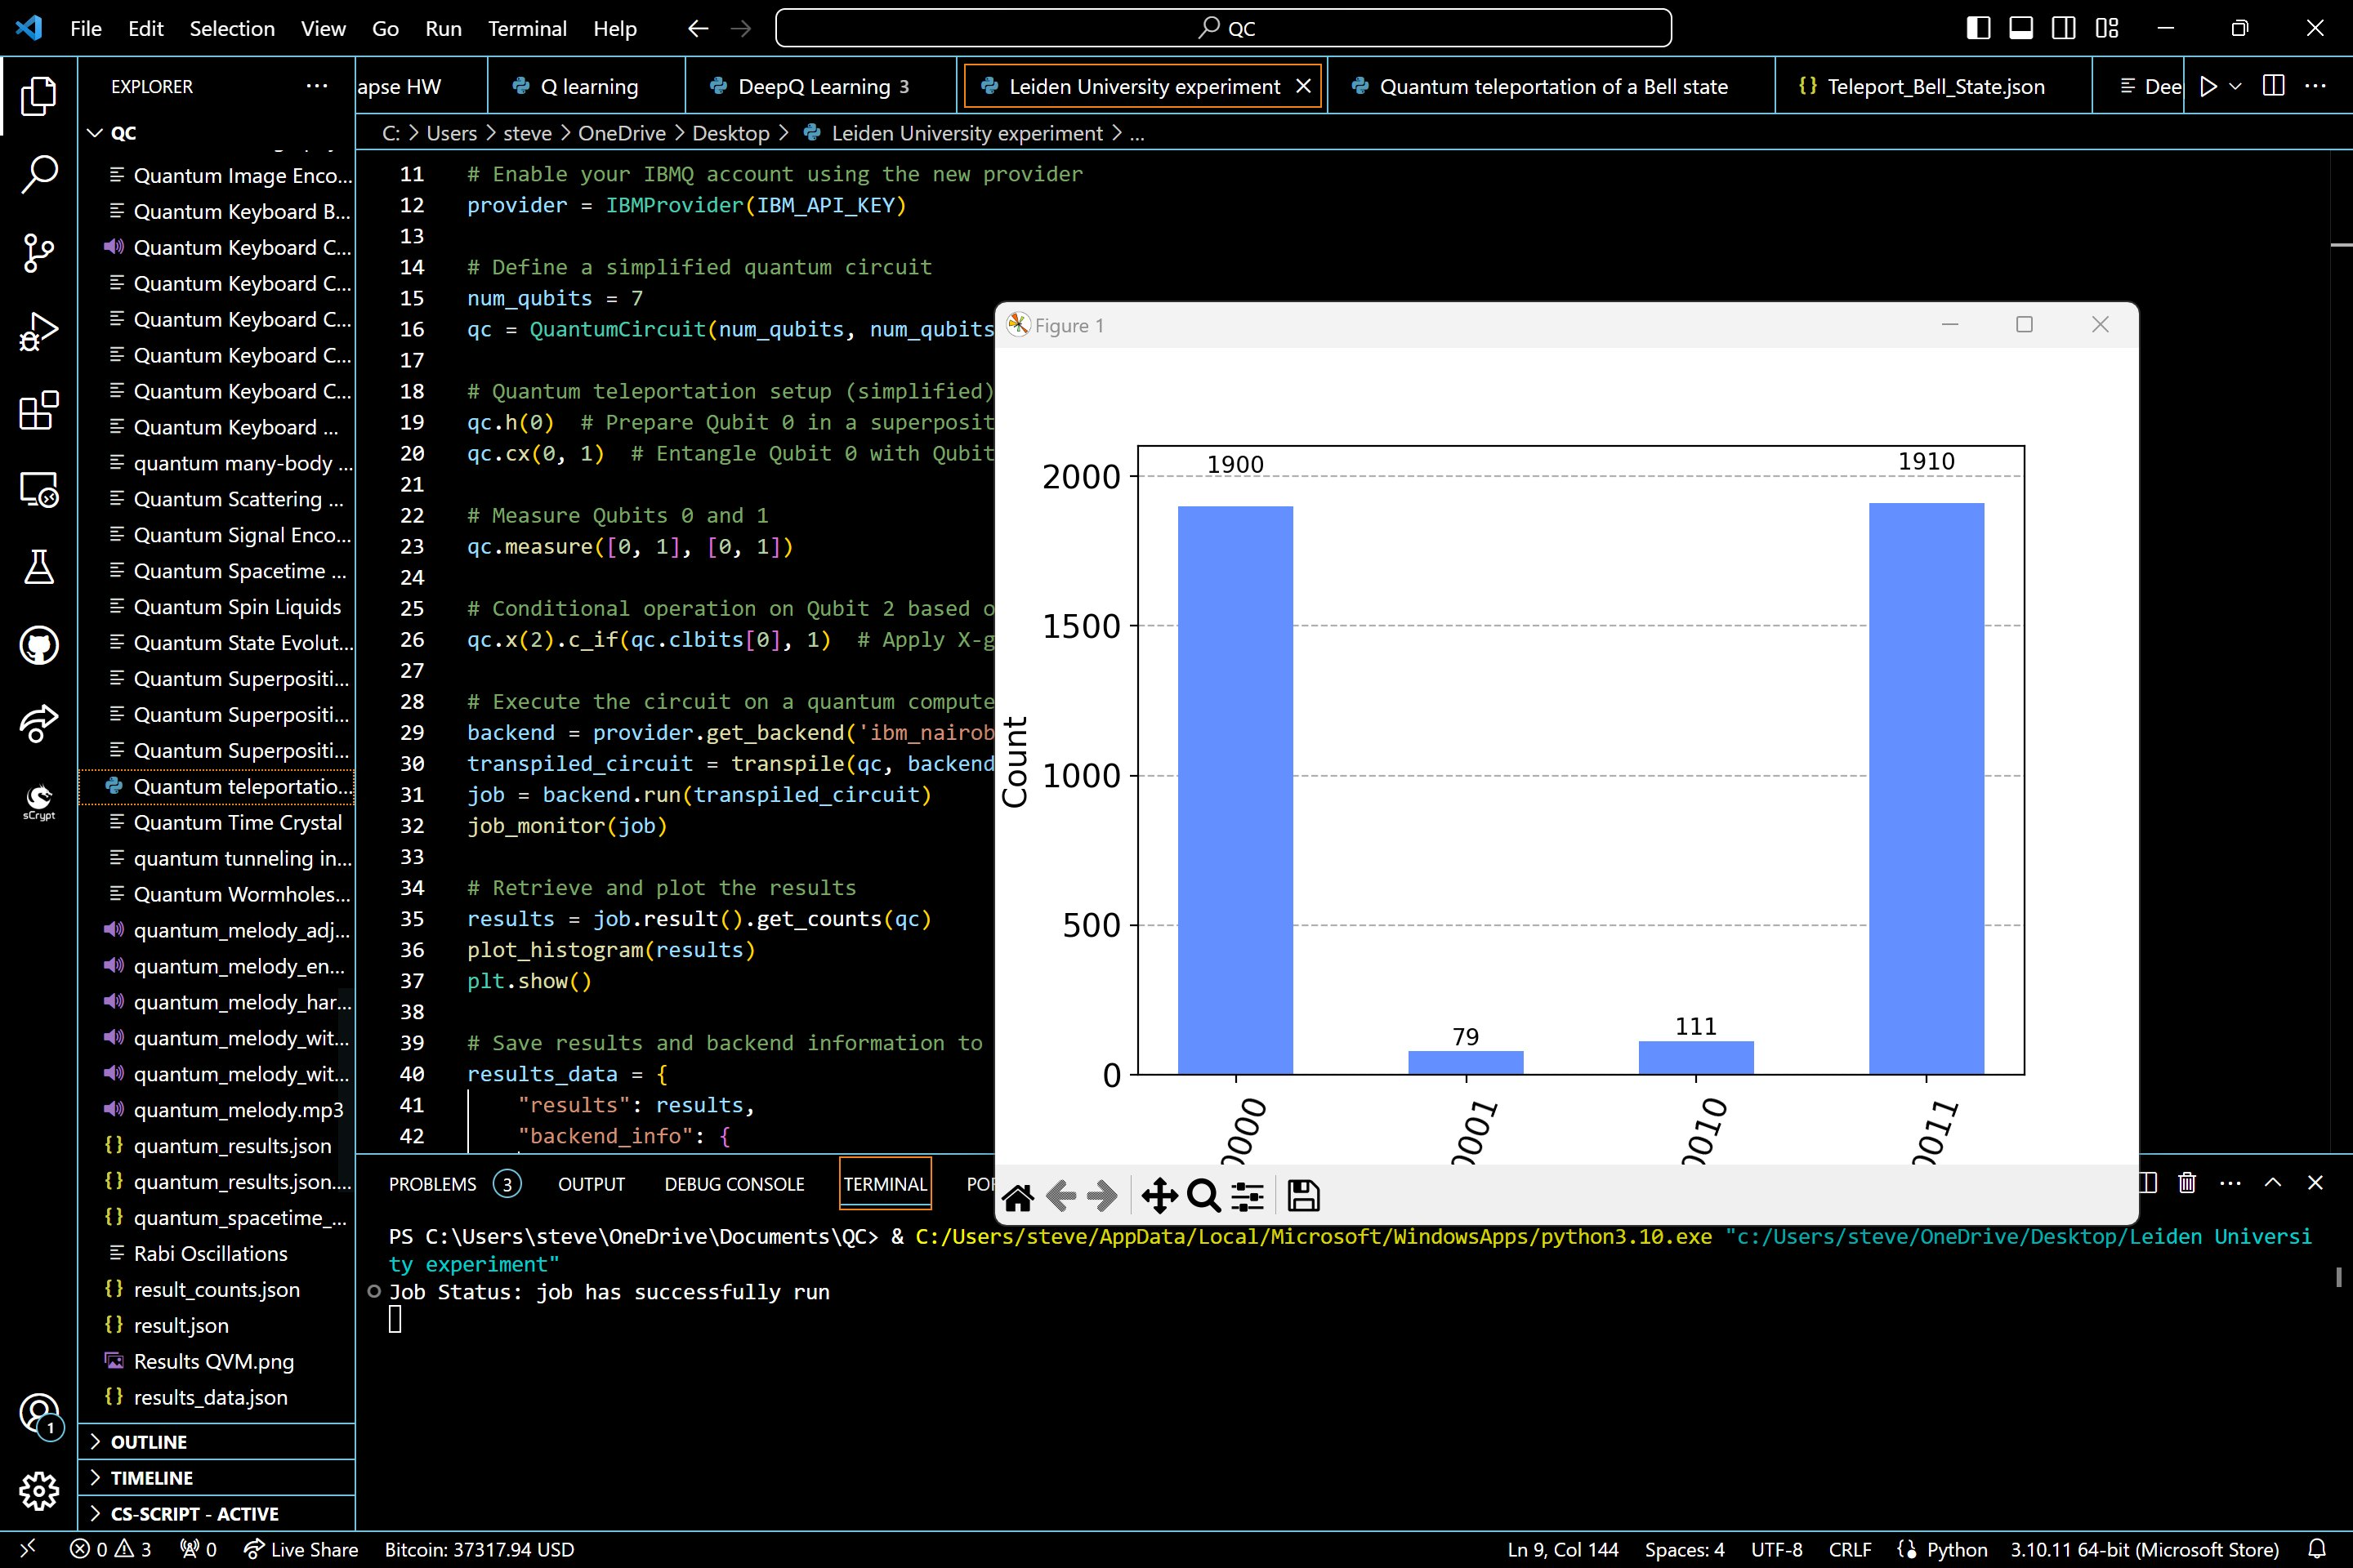Activate Zoom to rectangle tool in Figure
Viewport: 2353px width, 1568px height.
point(1203,1196)
